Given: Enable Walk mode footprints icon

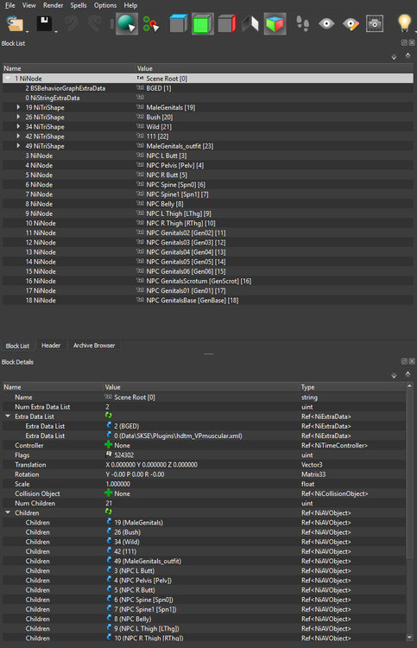Looking at the screenshot, I should coord(303,23).
